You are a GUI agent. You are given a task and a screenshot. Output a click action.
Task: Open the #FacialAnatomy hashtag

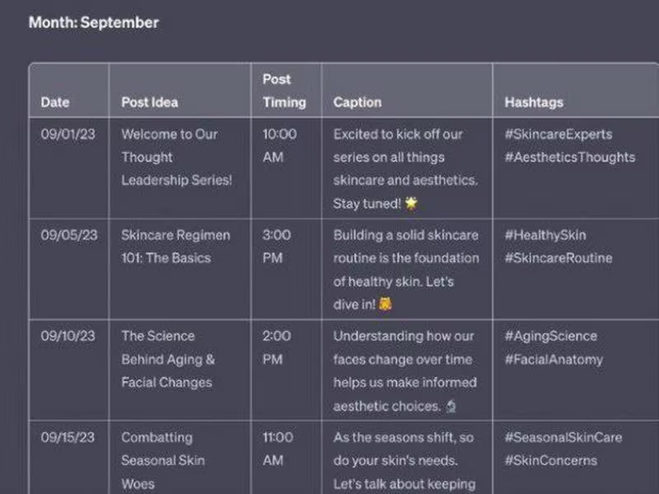(x=553, y=359)
